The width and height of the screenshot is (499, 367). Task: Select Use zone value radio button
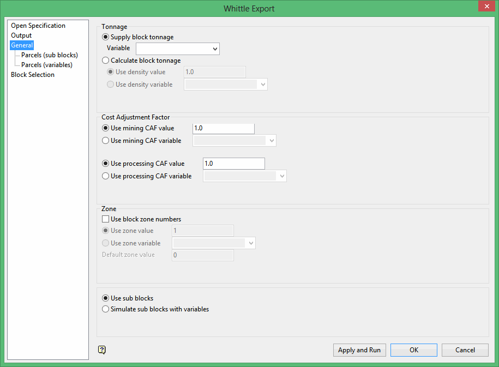point(105,231)
